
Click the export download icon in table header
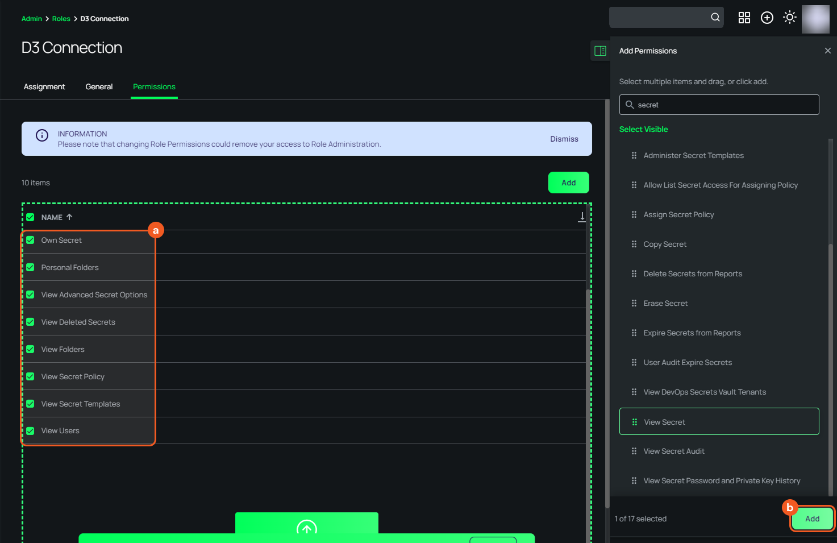point(582,217)
